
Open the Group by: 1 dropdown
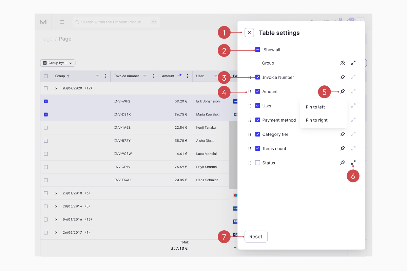point(58,63)
